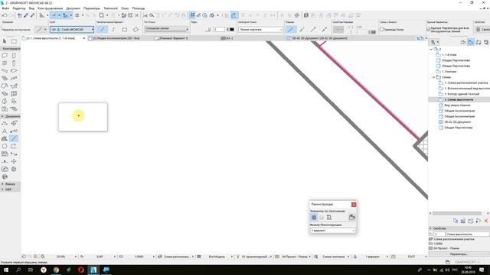Switch to the General Axonometry 3D tab
Screen dimensions: 490x275
pyautogui.click(x=114, y=38)
